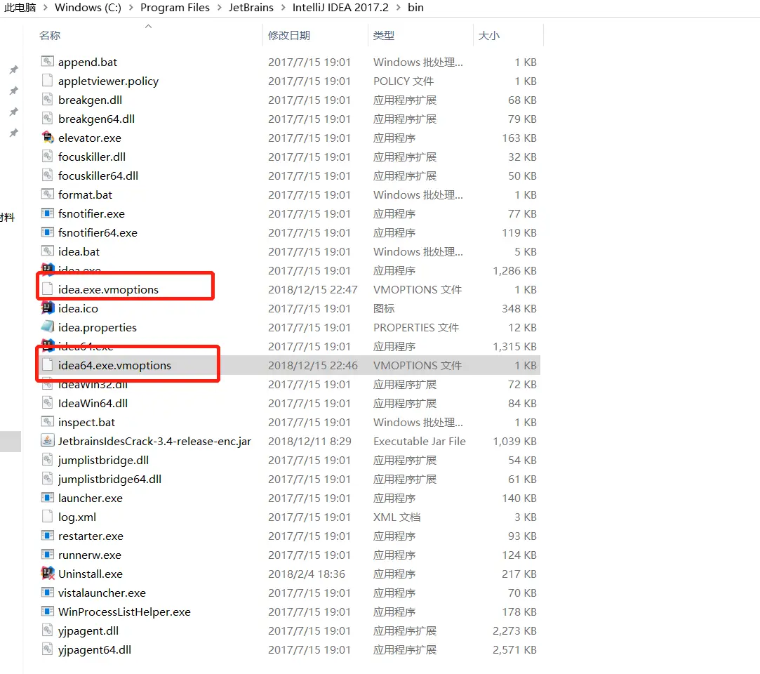
Task: Click the 图标 type cell
Action: 383,308
